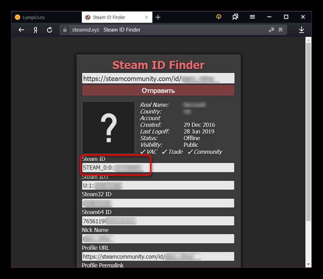323x279 pixels.
Task: Click the Steam64 ID field starting 7656119
Action: point(158,221)
